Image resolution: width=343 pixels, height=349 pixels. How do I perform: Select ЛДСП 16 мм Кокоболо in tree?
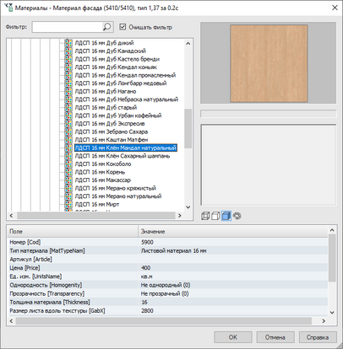coord(103,164)
